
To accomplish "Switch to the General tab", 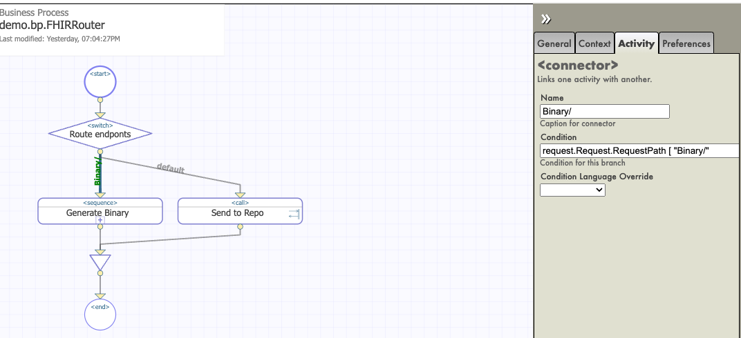I will [x=554, y=43].
